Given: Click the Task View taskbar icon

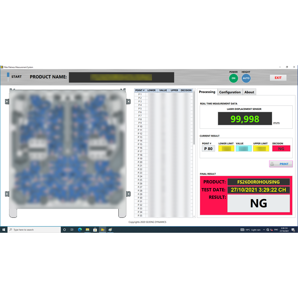Looking at the screenshot, I should coord(72,229).
